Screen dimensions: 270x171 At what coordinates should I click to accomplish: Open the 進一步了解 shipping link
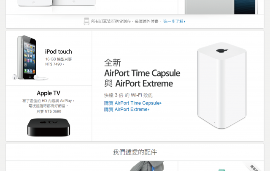click(x=174, y=22)
